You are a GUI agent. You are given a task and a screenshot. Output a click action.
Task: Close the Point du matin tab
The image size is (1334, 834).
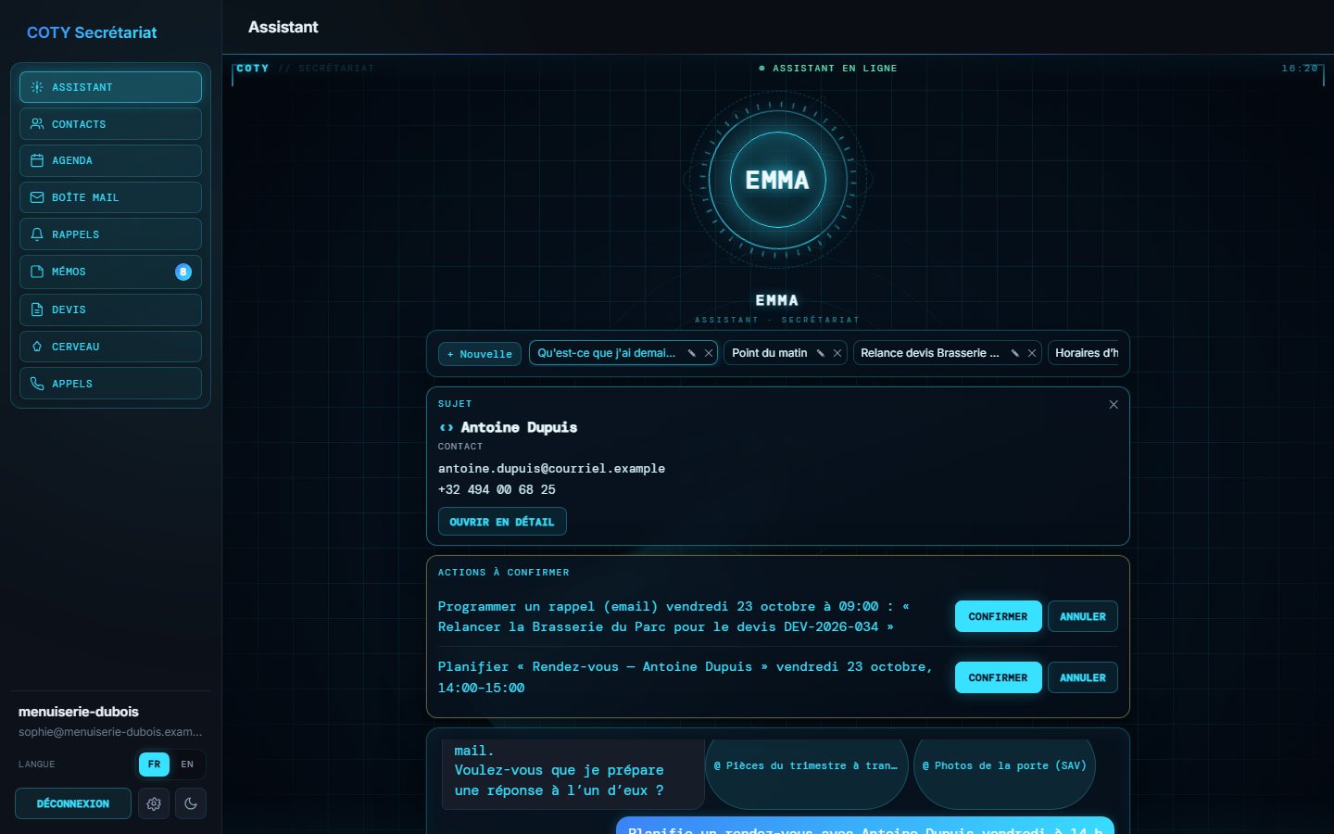[837, 353]
